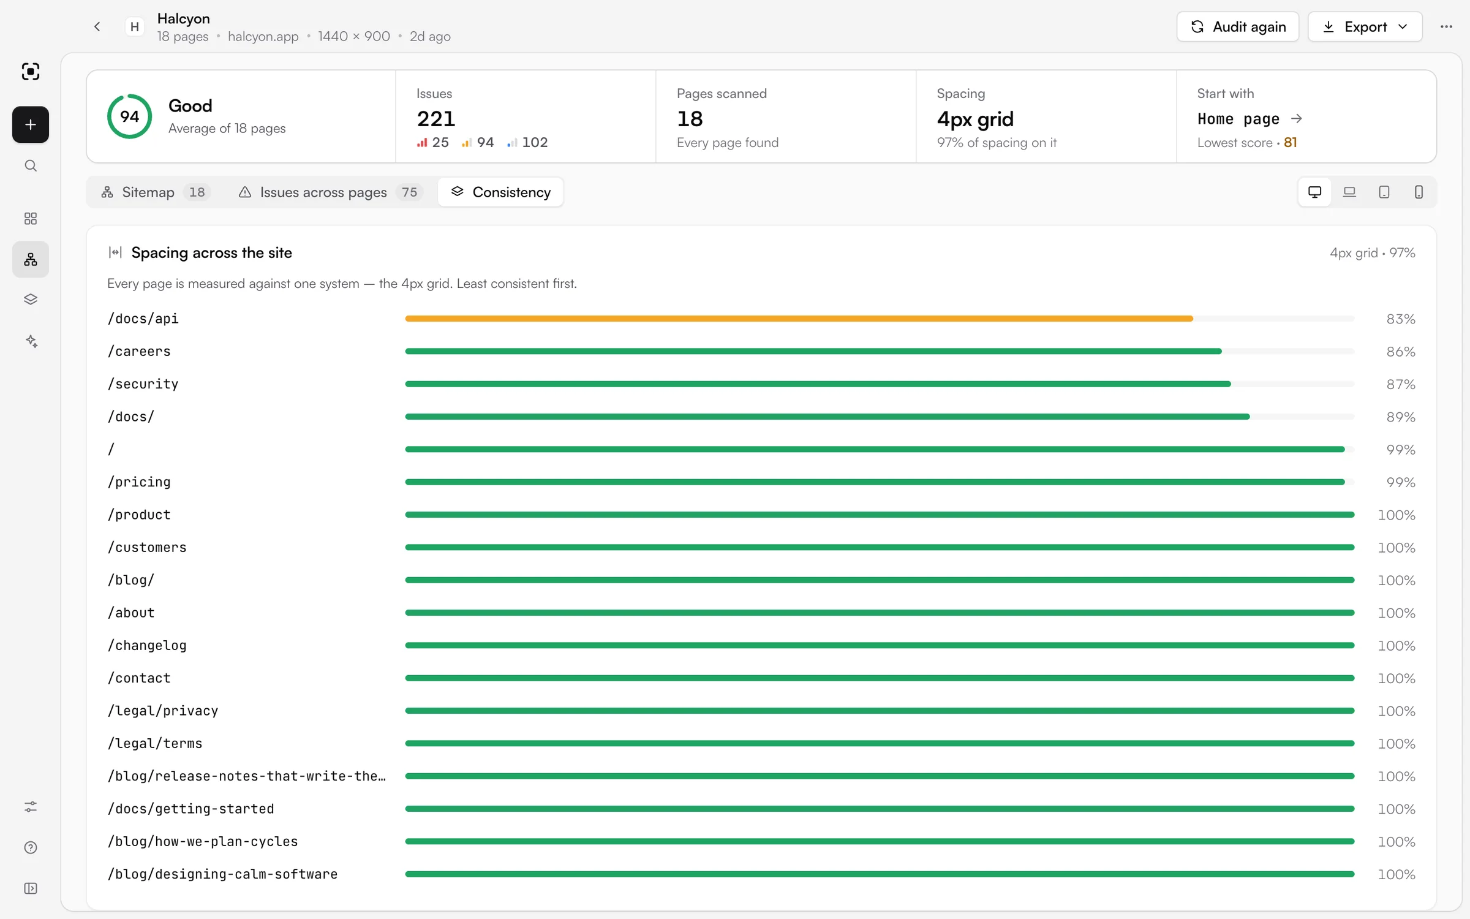Click the 94 score ring

[129, 116]
